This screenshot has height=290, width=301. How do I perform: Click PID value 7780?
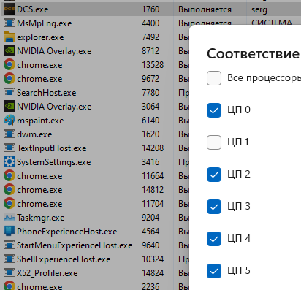150,93
